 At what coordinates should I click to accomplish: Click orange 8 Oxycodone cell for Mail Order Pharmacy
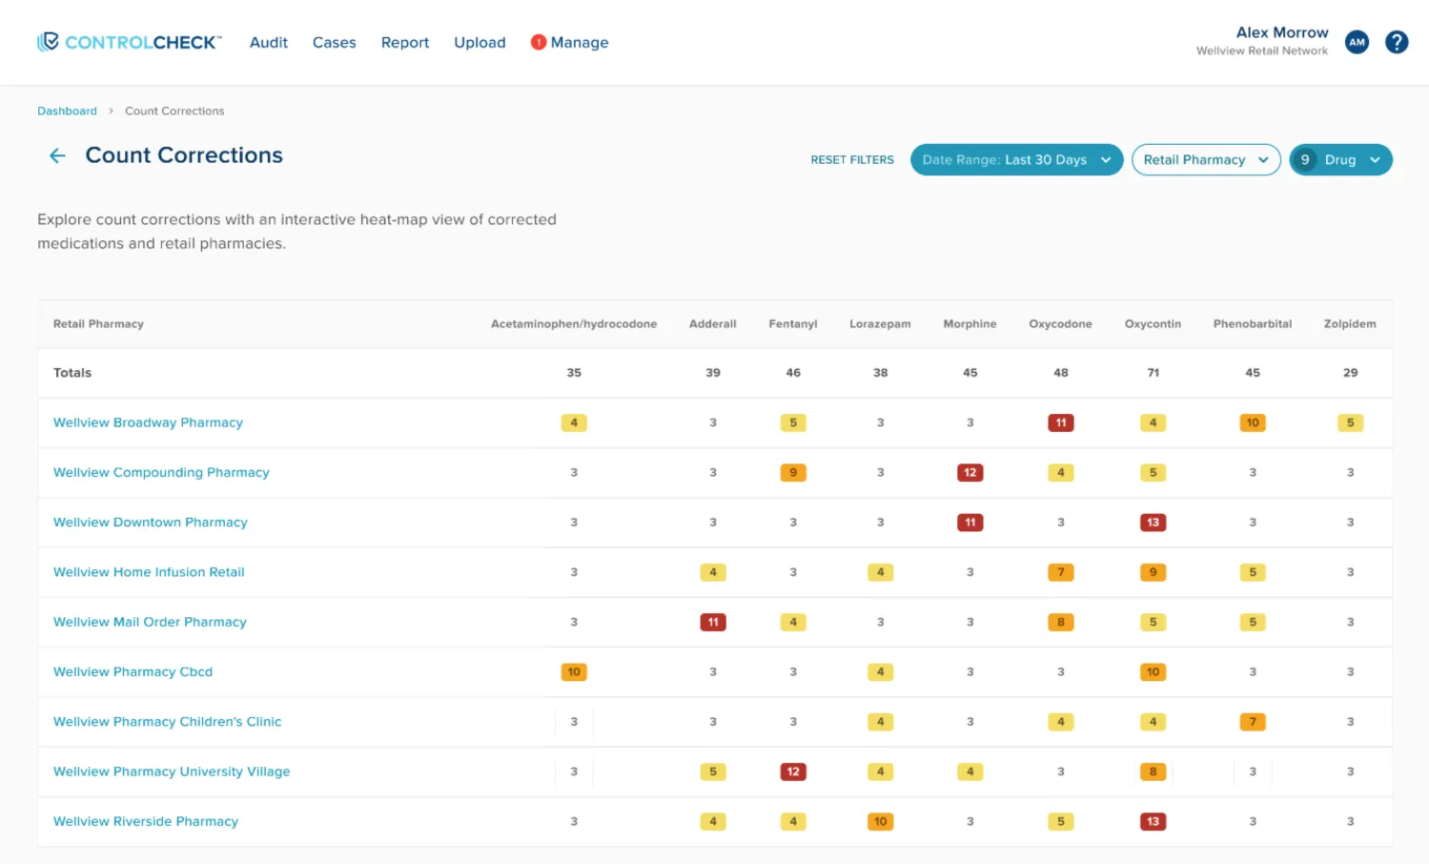coord(1061,622)
